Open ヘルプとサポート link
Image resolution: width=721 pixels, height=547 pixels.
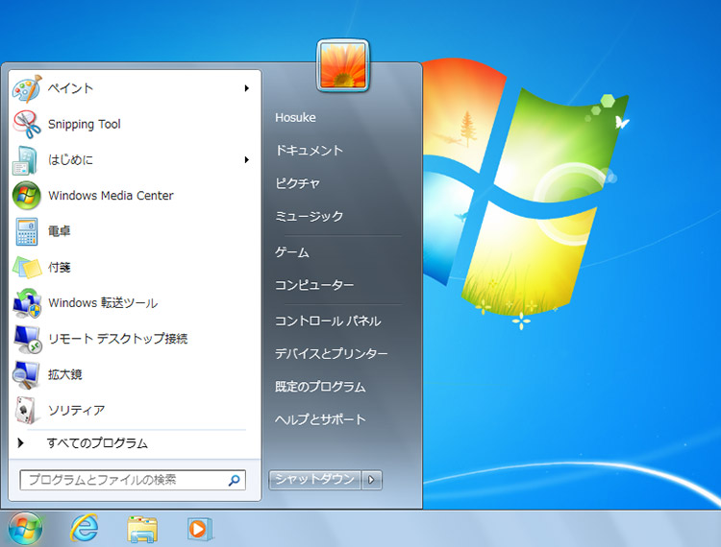(x=320, y=419)
